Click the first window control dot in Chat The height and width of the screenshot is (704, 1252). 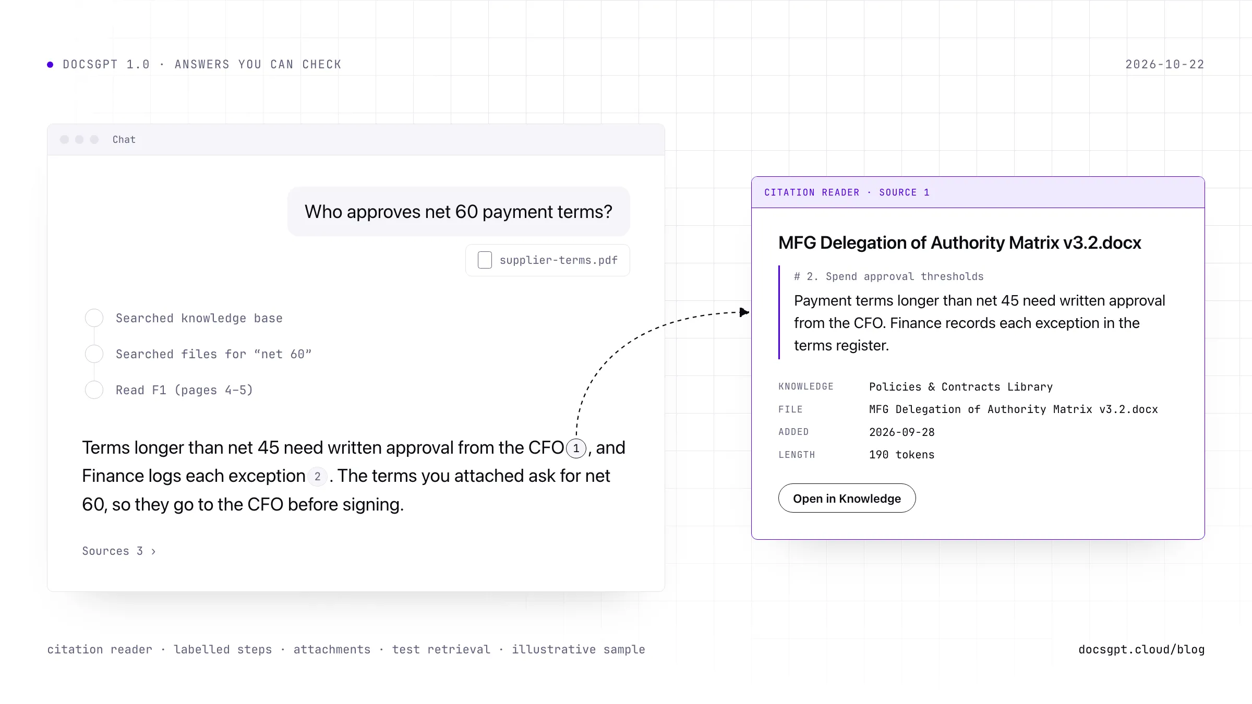[64, 140]
